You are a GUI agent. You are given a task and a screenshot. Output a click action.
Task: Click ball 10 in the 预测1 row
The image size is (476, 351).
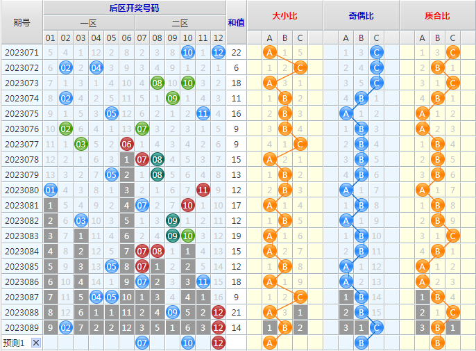(187, 343)
